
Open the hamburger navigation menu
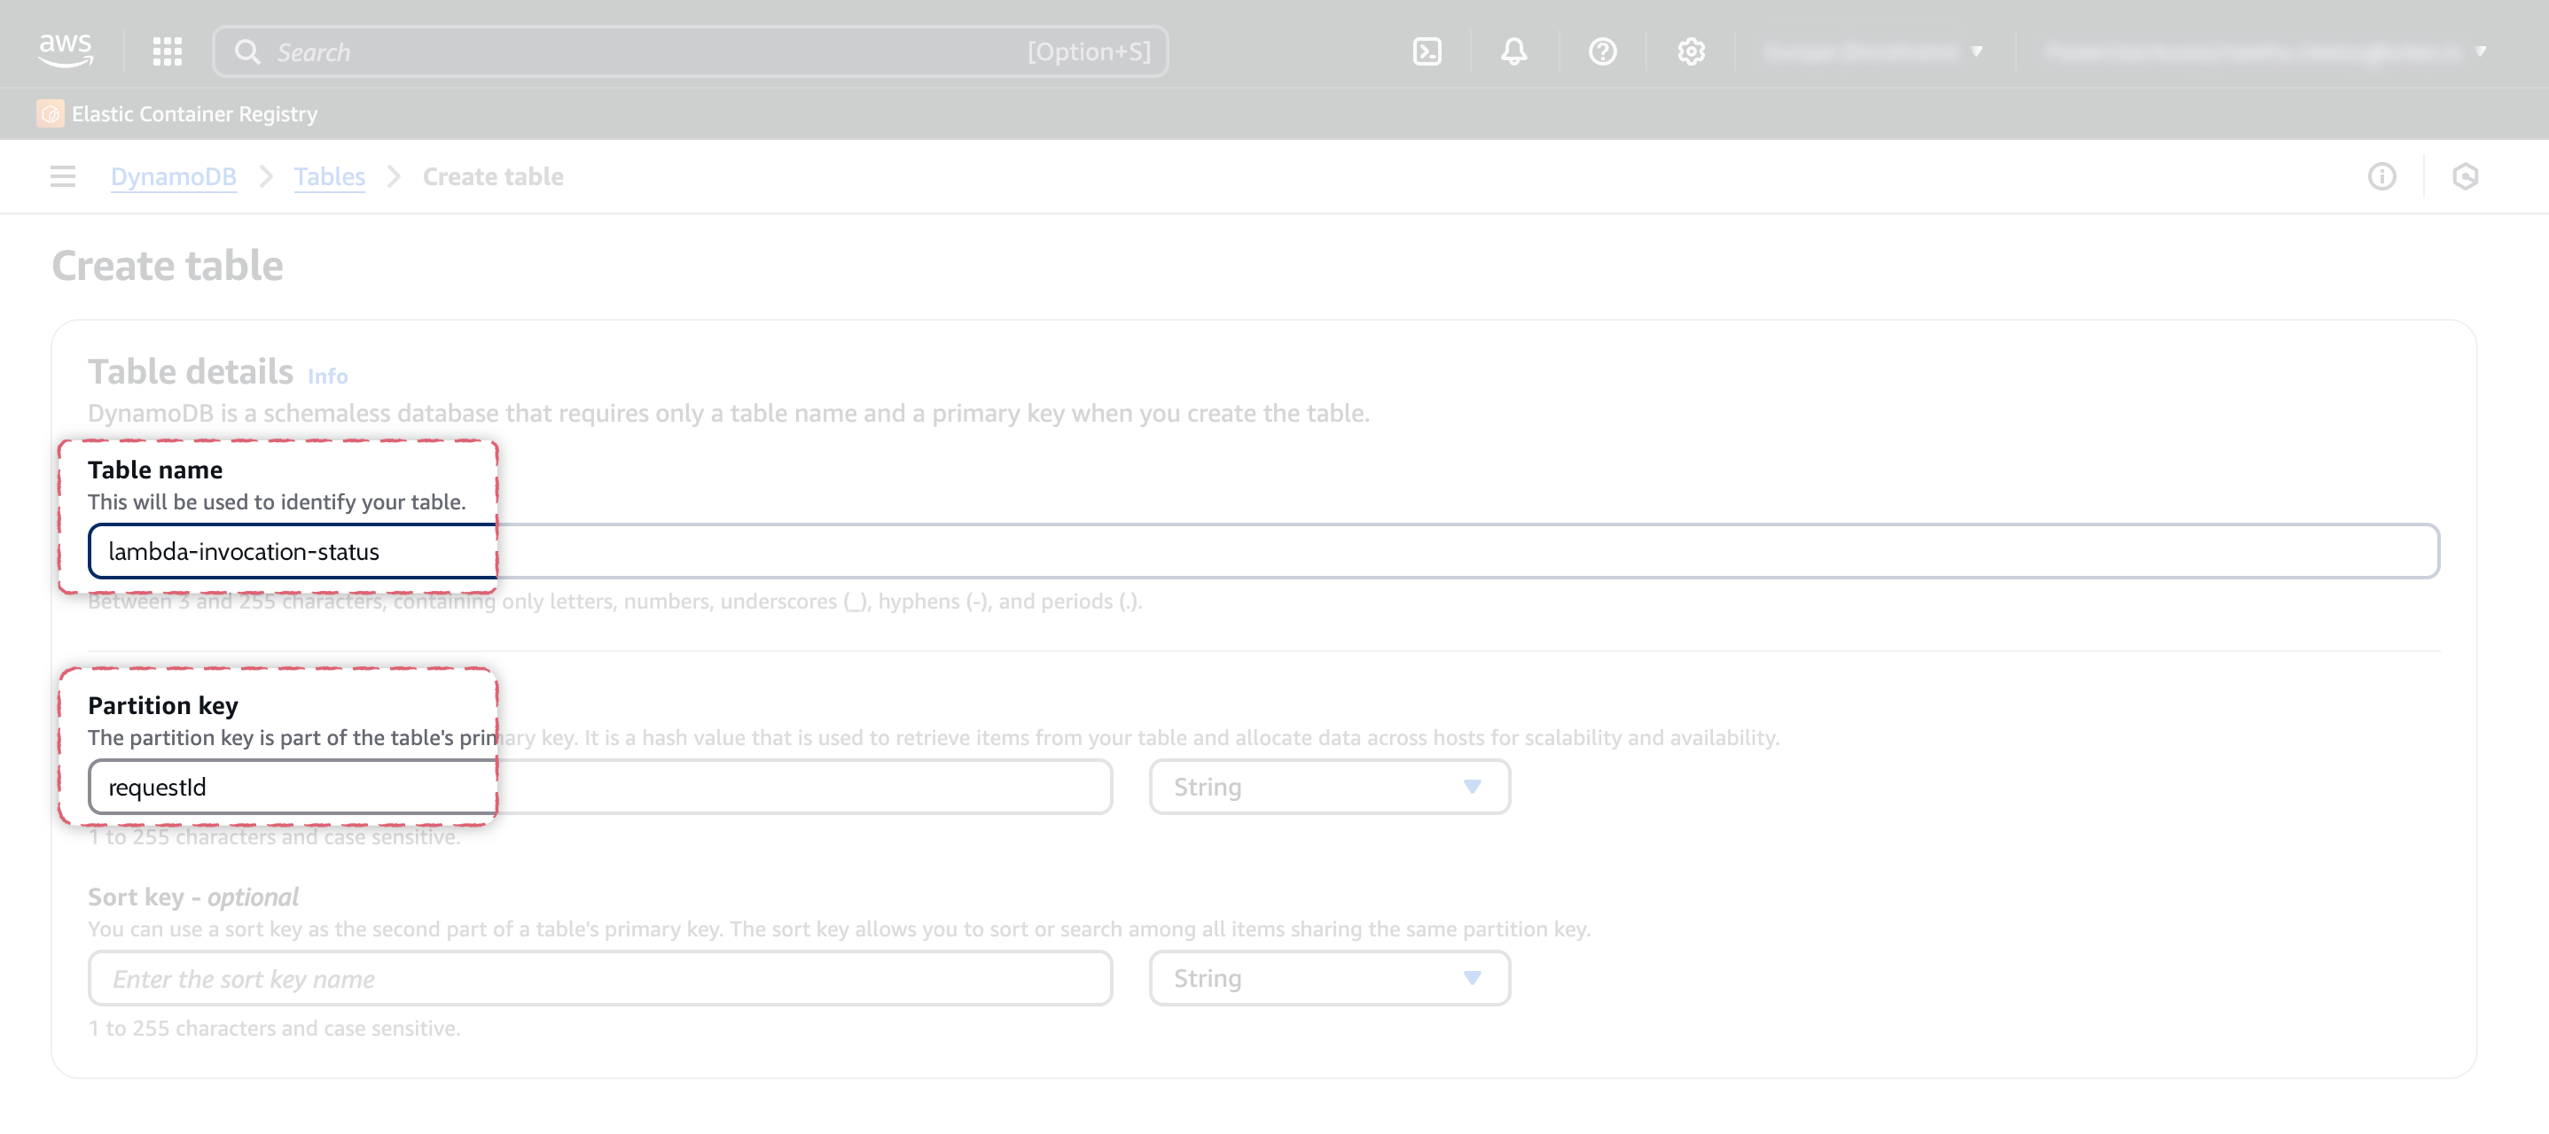click(62, 176)
